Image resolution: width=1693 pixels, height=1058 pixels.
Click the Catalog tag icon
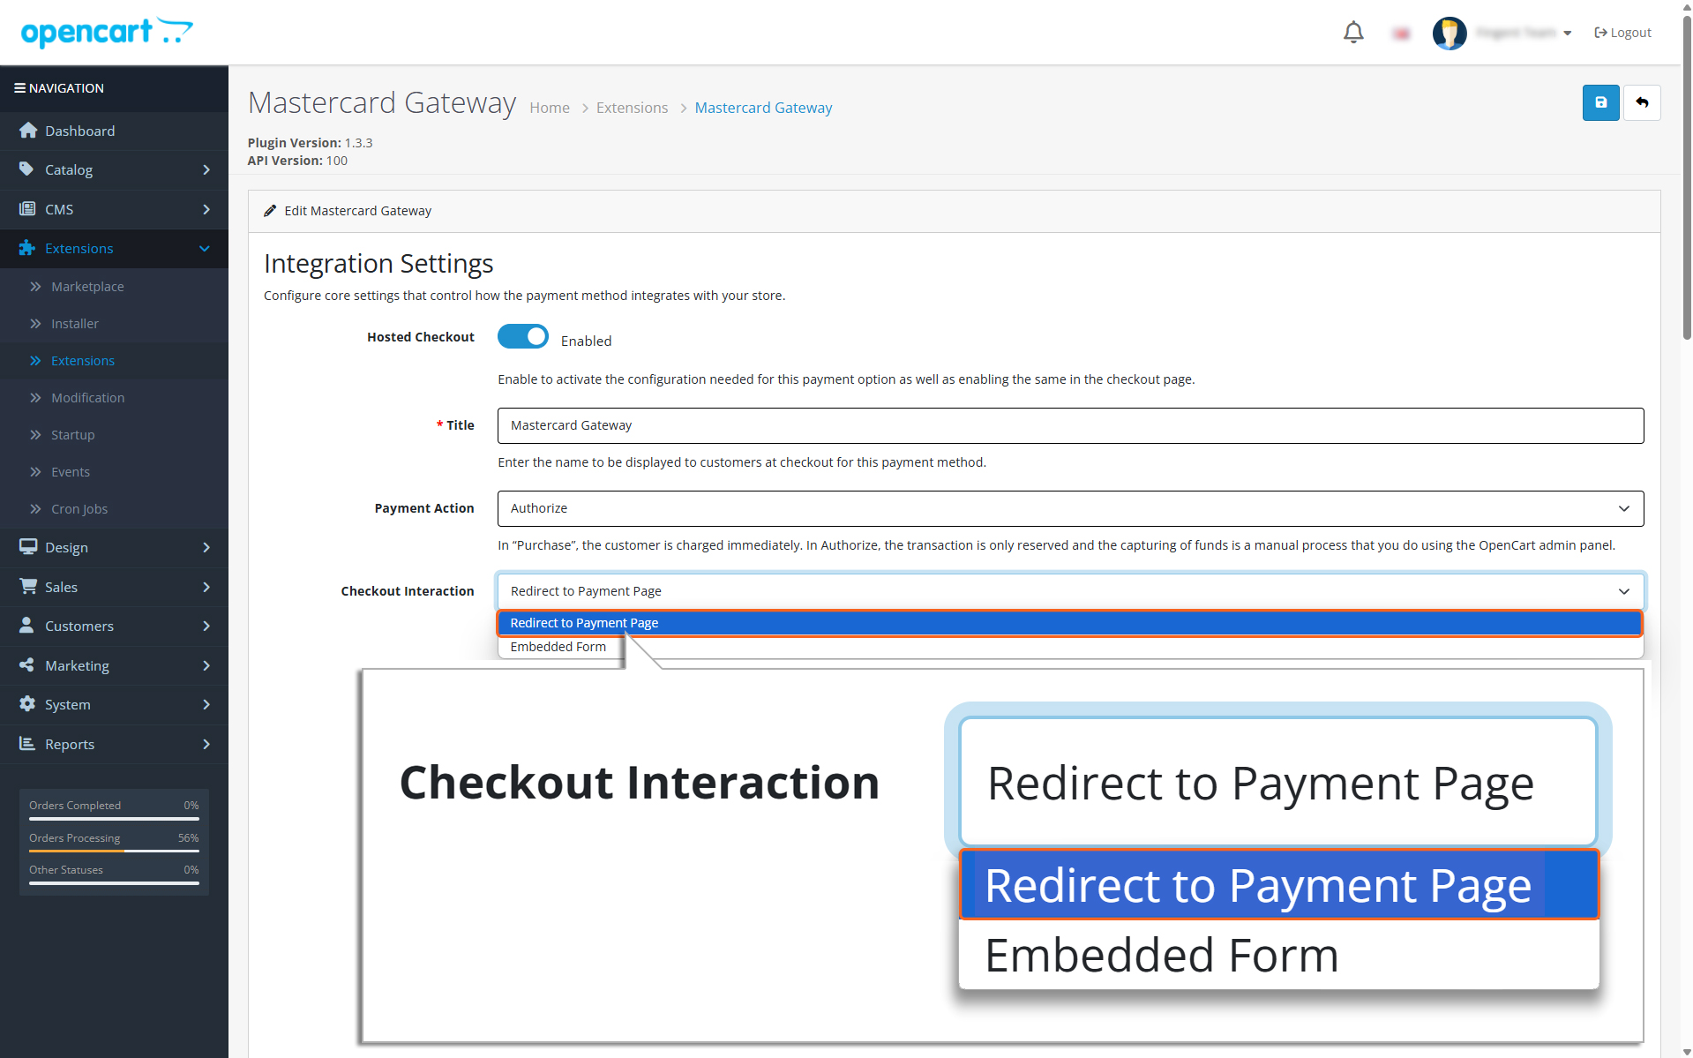click(27, 169)
